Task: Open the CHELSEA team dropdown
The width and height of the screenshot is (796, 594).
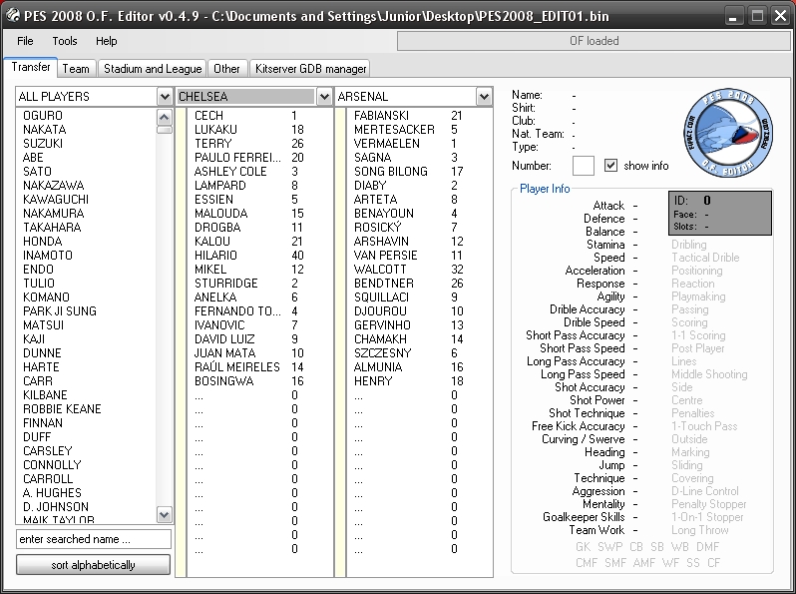Action: 324,97
